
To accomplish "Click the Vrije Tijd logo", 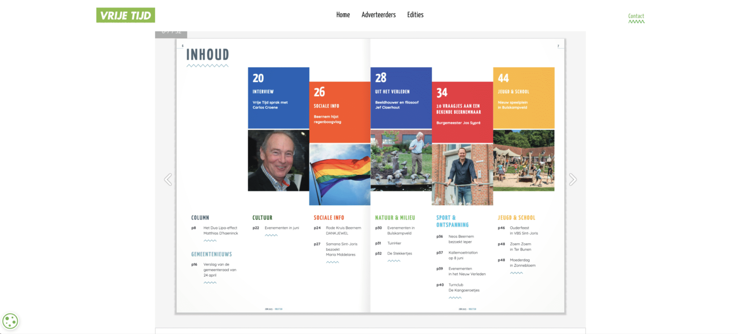I will click(125, 15).
